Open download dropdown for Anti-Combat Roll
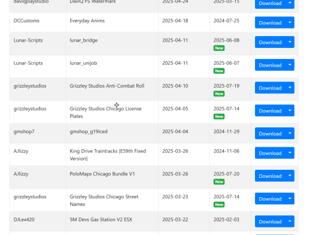 click(290, 88)
